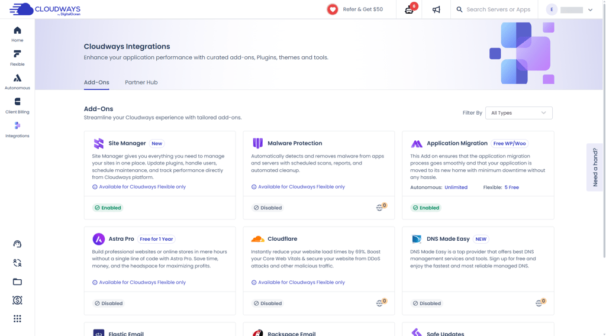The width and height of the screenshot is (606, 336).
Task: Focus the Search Servers or Apps field
Action: coord(498,9)
